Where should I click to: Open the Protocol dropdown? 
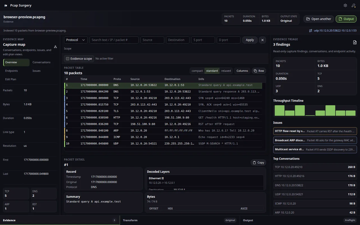[x=76, y=40]
